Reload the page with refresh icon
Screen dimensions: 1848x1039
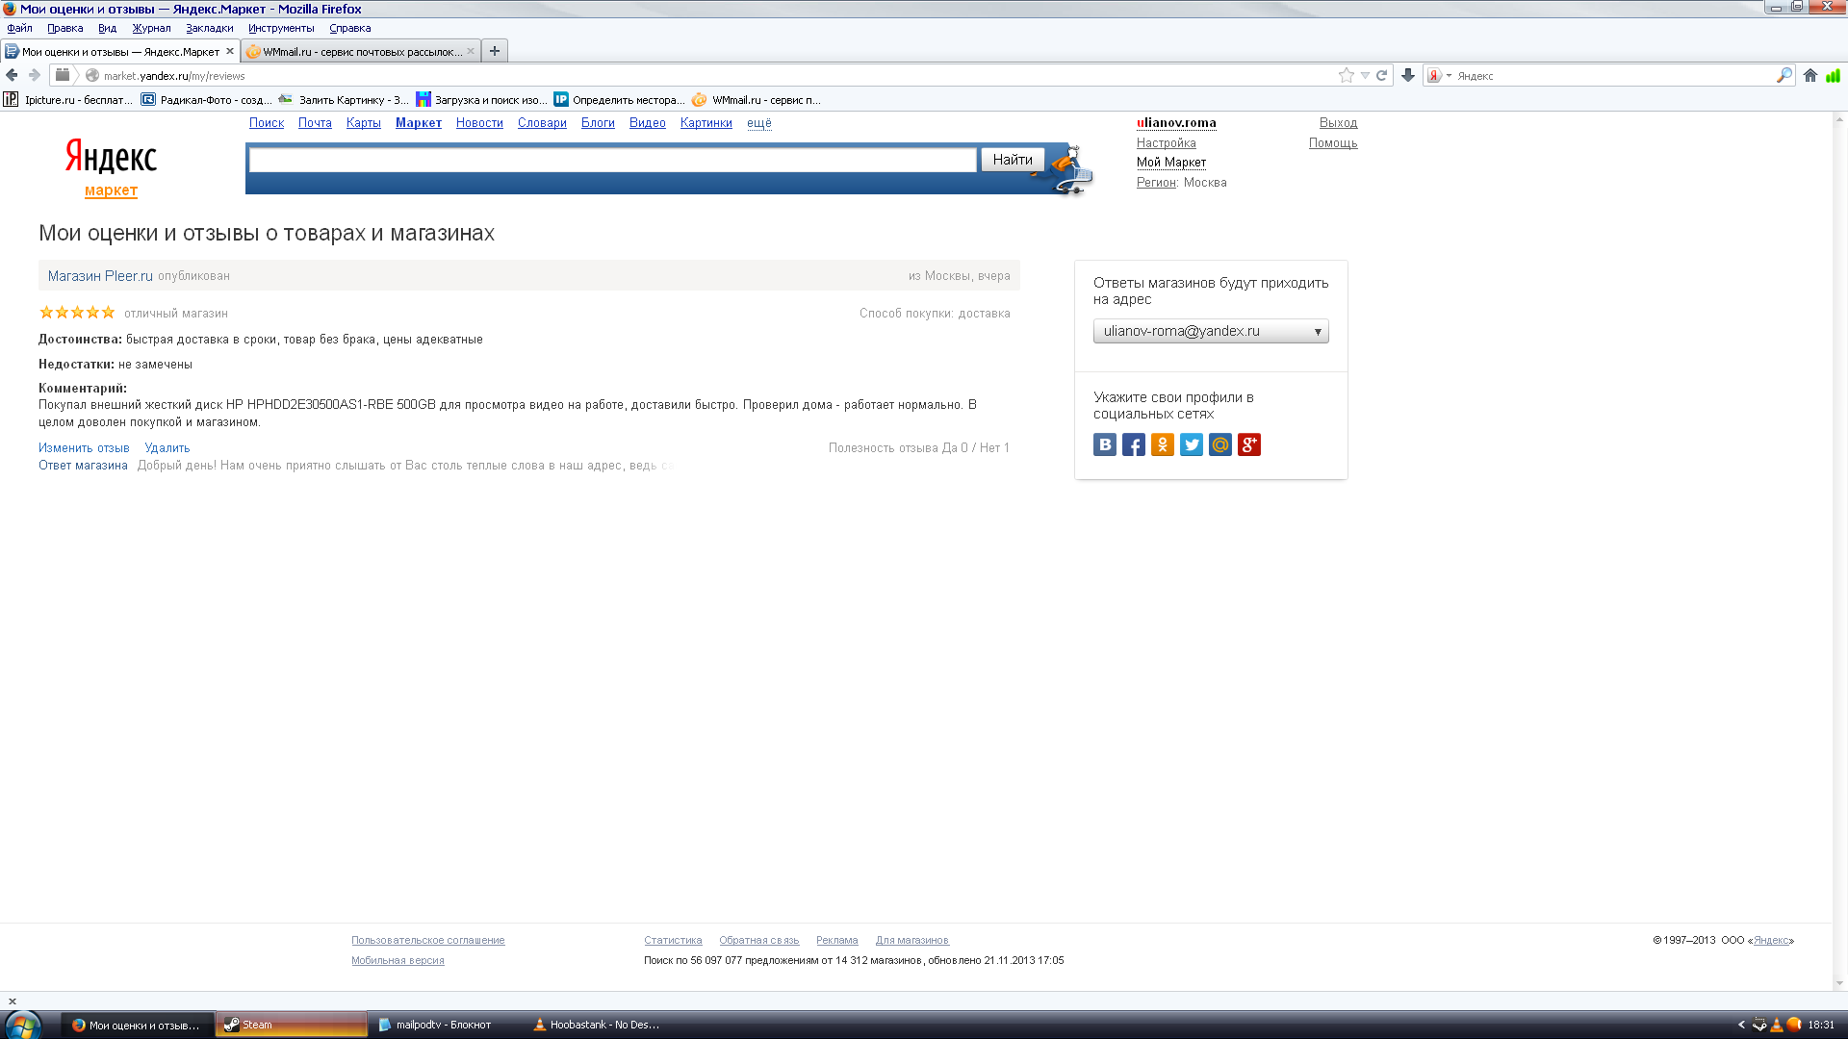(1382, 75)
